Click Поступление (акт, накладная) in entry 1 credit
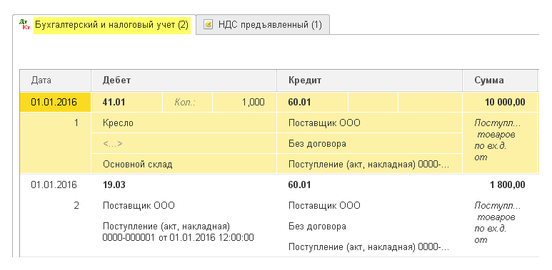 (369, 164)
